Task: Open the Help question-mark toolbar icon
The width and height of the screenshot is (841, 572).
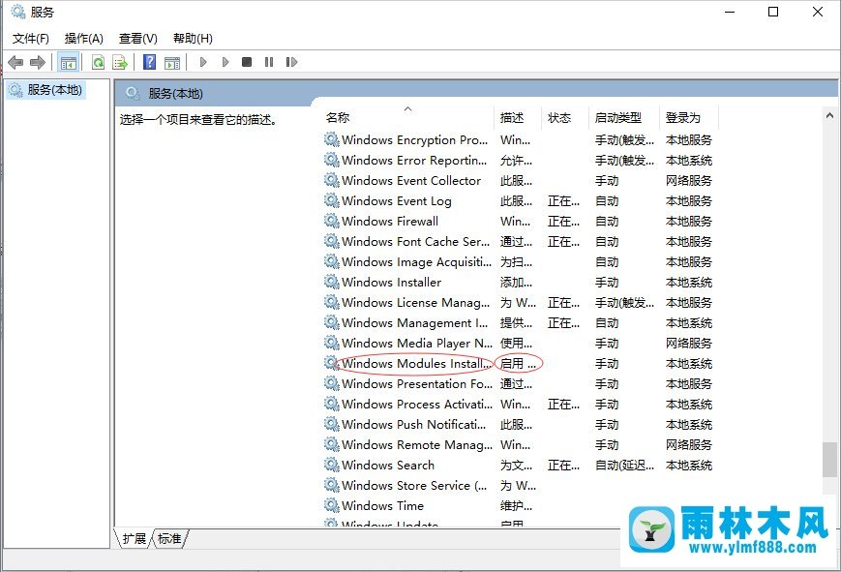Action: click(x=150, y=62)
